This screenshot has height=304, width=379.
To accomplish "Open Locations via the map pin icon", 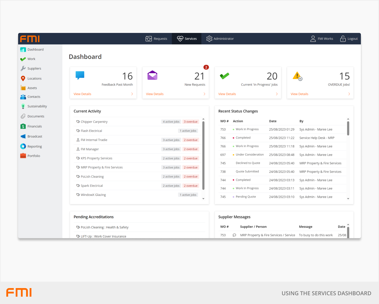I will pos(23,78).
